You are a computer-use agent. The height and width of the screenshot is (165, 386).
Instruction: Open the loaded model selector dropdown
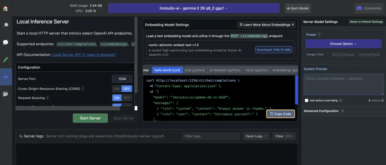[194, 8]
